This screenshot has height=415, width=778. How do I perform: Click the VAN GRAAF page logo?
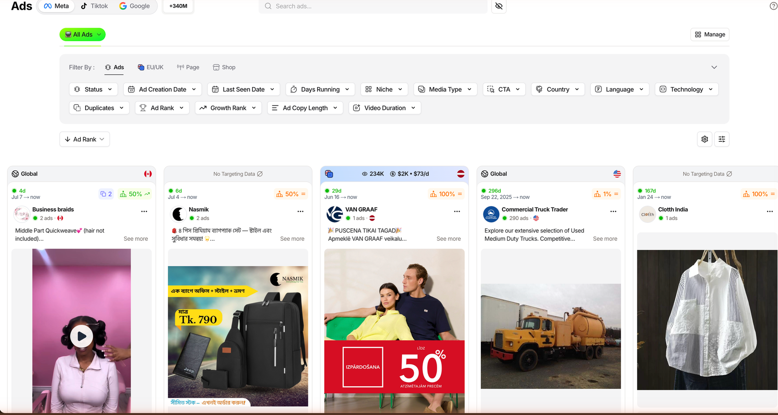point(335,214)
